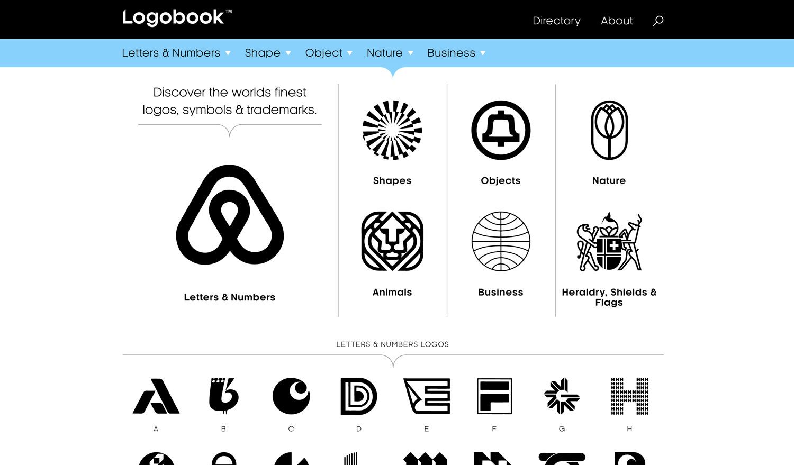Expand the Nature dropdown arrow
Screen dimensions: 794x465
pyautogui.click(x=411, y=53)
